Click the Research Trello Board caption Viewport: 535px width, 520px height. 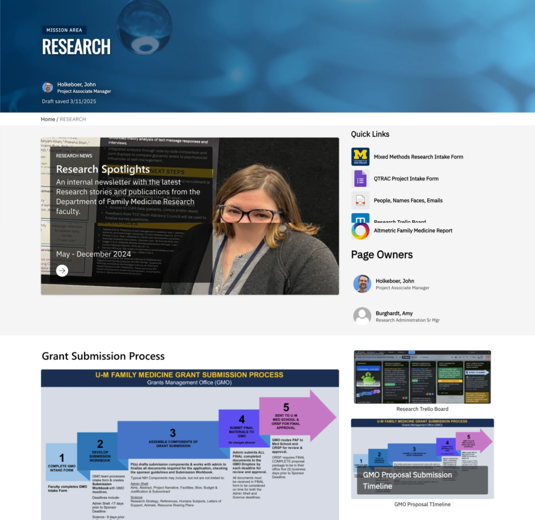422,409
